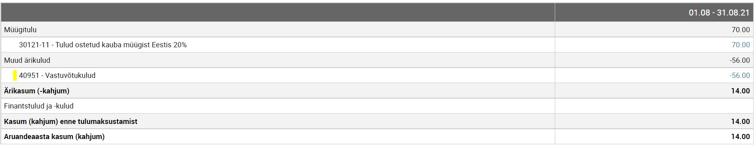Click Kasum enne tulumaksustamist value 14.00
The width and height of the screenshot is (756, 149).
tap(740, 122)
